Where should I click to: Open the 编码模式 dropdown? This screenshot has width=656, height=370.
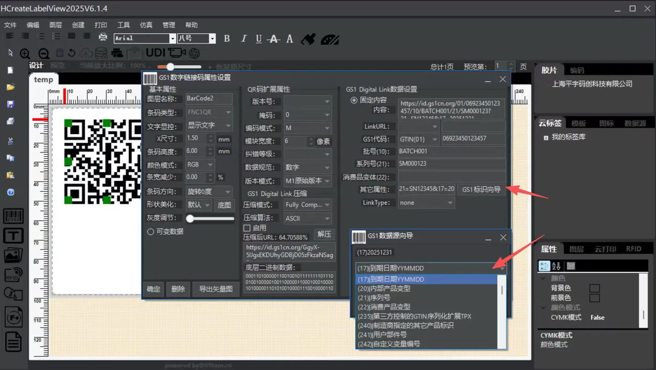[x=307, y=128]
